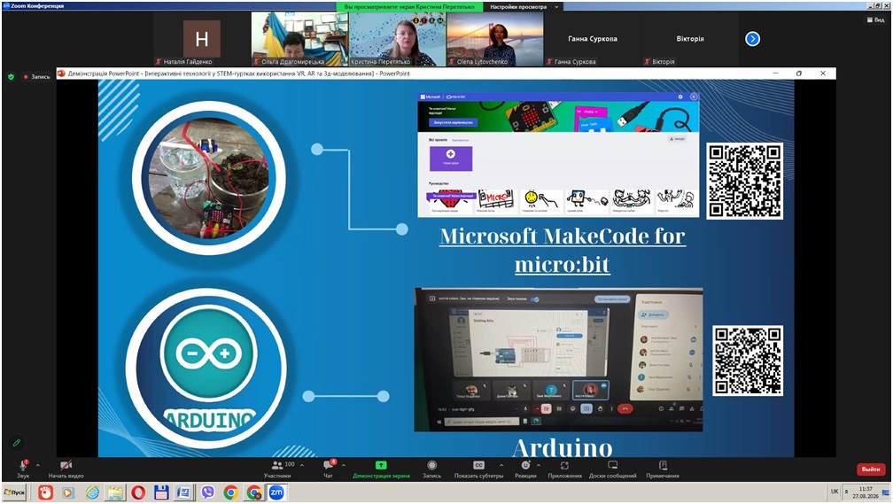
Task: Click green shield encryption info icon
Action: click(x=11, y=76)
